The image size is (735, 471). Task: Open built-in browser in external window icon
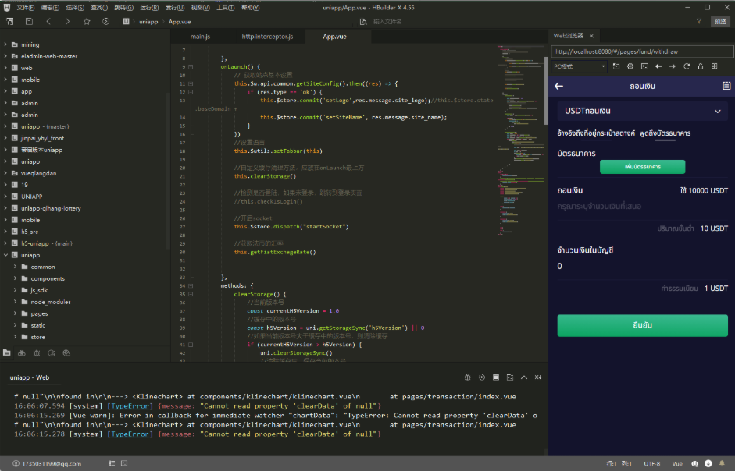(616, 66)
